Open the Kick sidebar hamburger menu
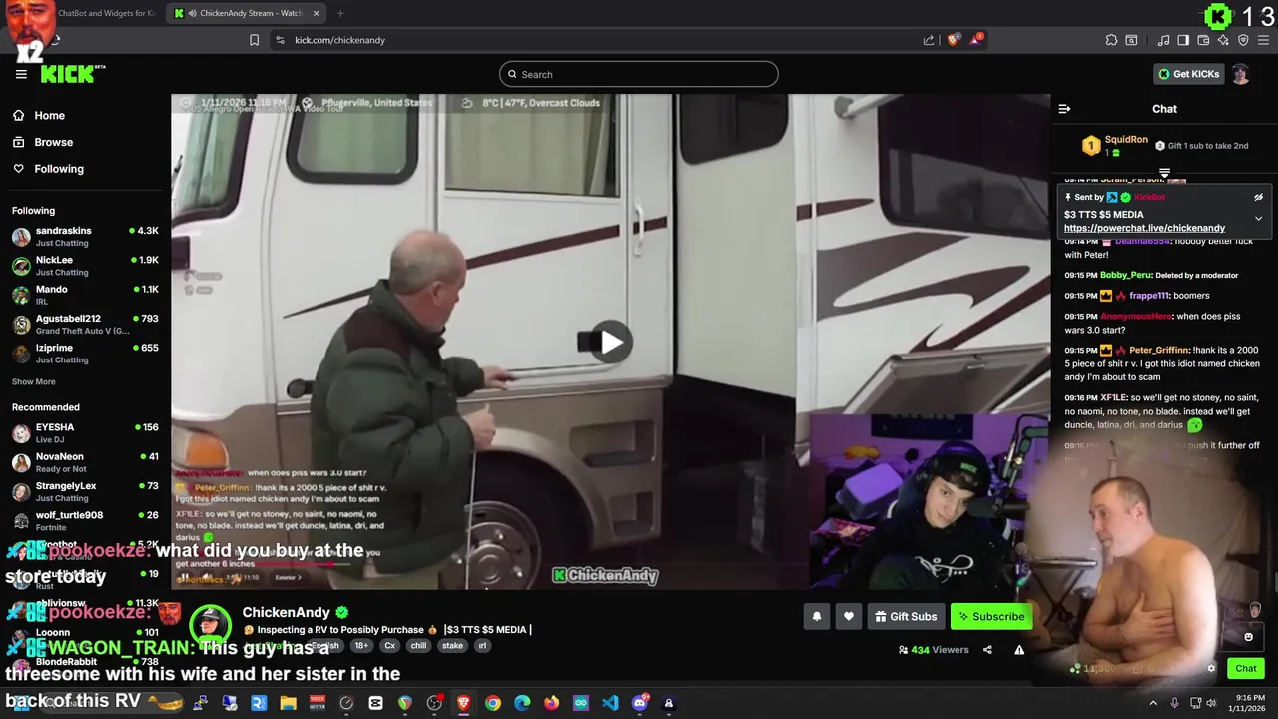The image size is (1278, 719). (x=21, y=74)
